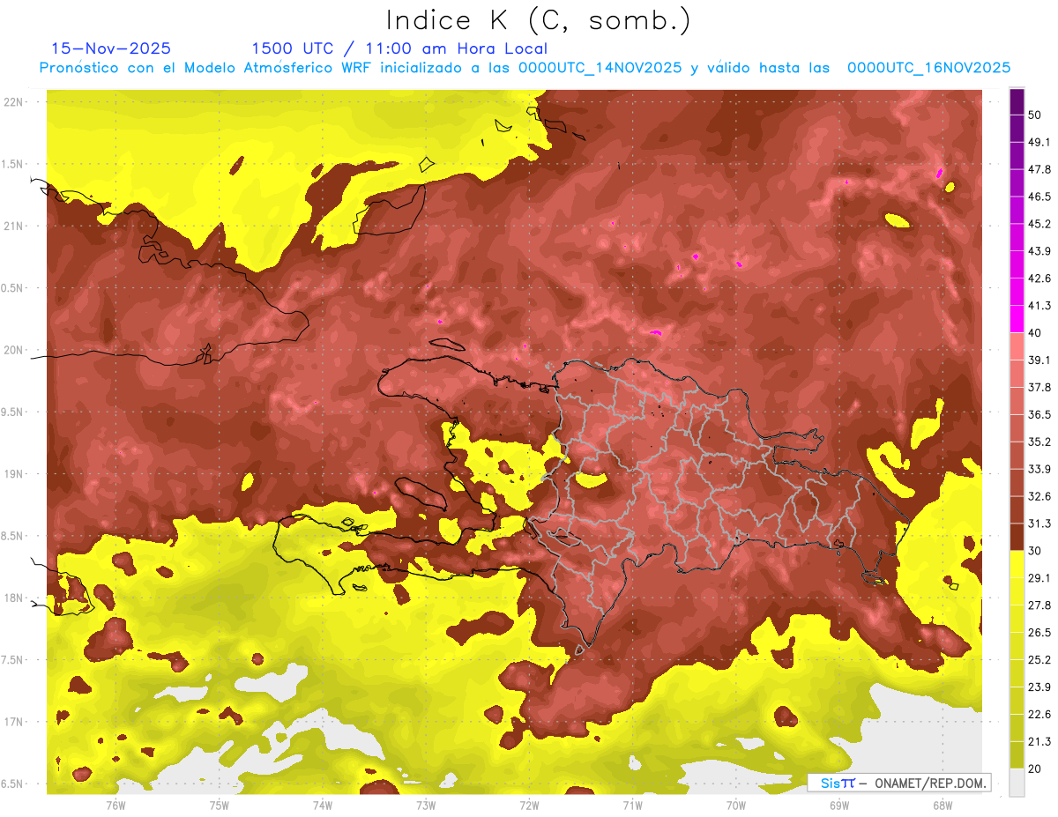Click legend value '47.8'
Screen dimensions: 1058x817
tap(1039, 169)
